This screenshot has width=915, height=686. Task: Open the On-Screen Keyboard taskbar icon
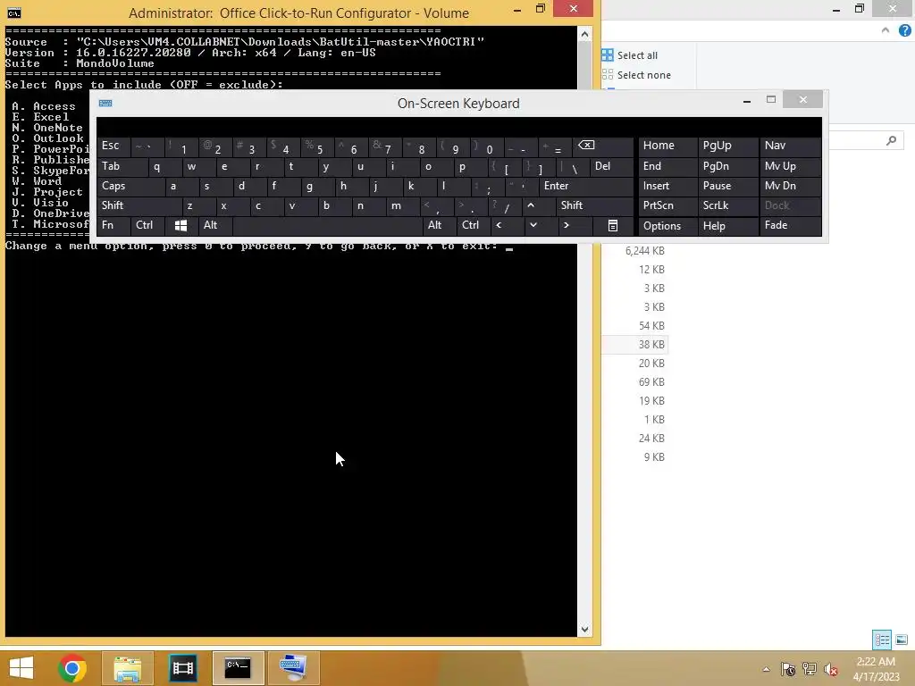click(x=293, y=668)
